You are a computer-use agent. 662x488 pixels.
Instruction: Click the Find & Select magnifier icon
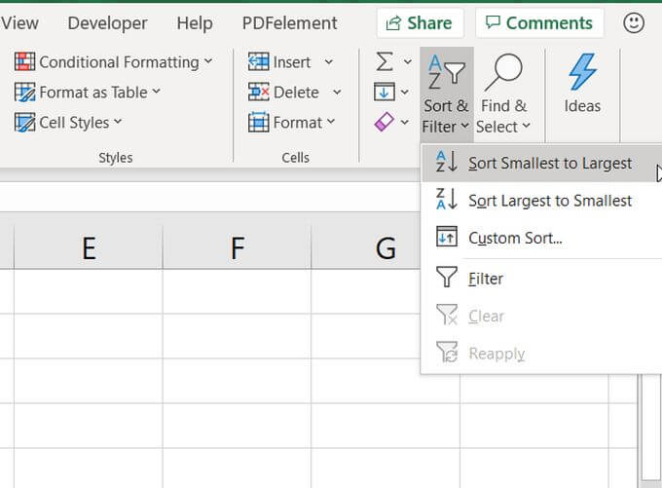(503, 73)
